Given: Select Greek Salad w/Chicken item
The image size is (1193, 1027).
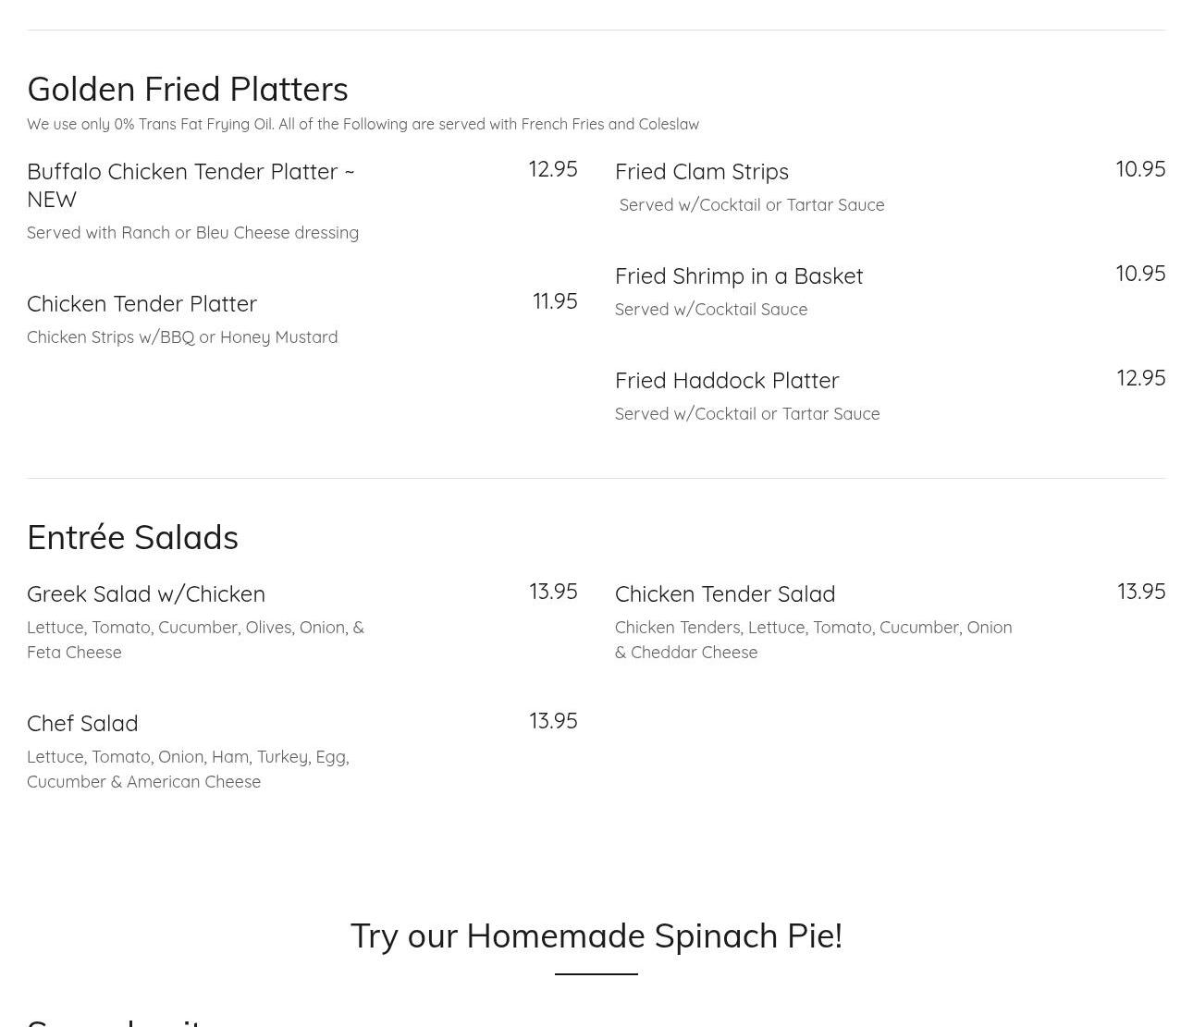Looking at the screenshot, I should click(146, 594).
